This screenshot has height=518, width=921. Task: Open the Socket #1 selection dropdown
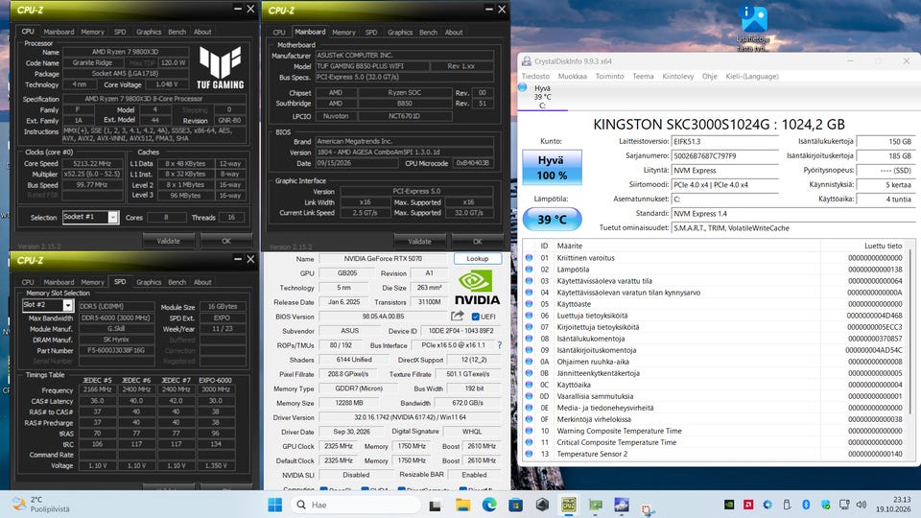pos(113,218)
